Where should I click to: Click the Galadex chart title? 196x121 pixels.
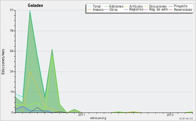coord(35,6)
